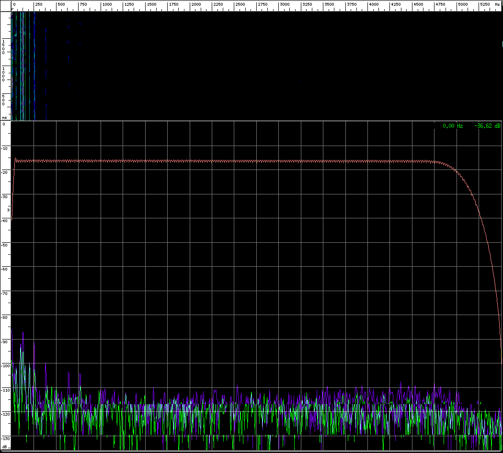This screenshot has height=453, width=503.
Task: Click the 4250 label on the frequency ruler
Action: coord(396,4)
